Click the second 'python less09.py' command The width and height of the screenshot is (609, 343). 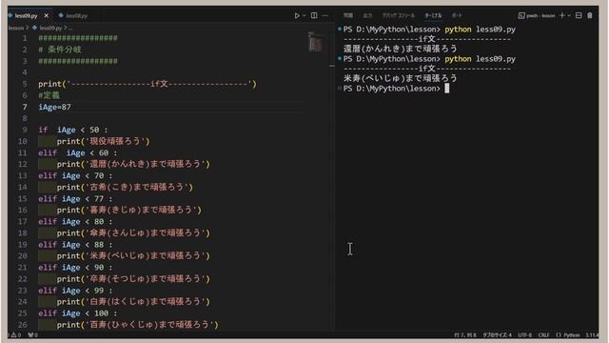480,59
